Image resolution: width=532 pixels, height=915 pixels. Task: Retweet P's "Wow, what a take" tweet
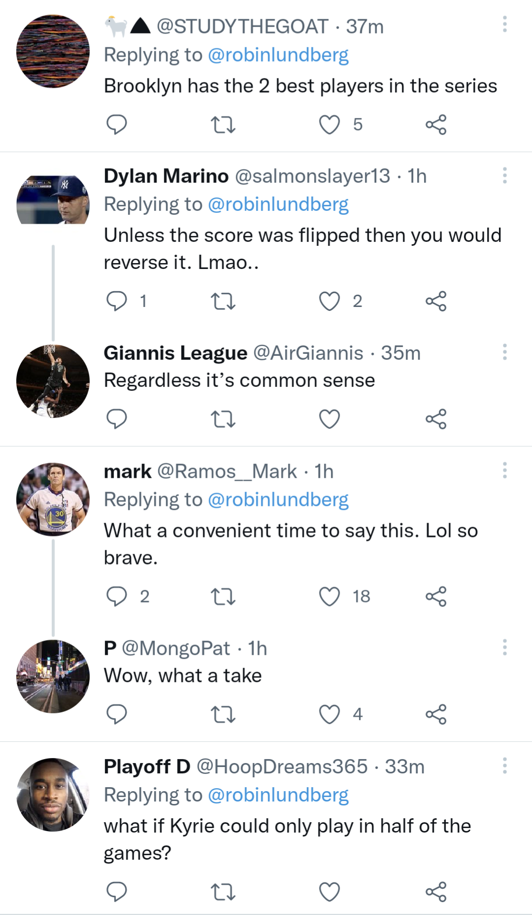(223, 714)
